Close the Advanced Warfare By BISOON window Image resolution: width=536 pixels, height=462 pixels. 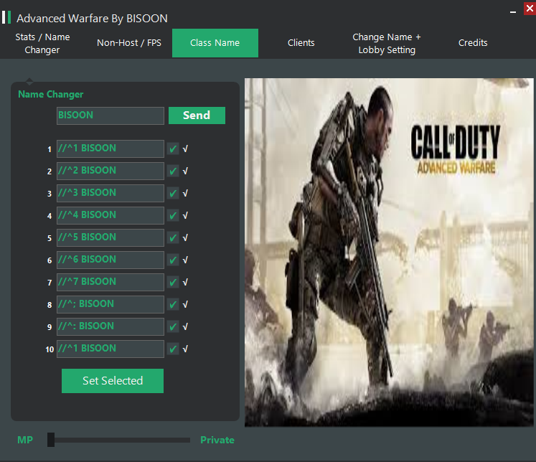click(x=530, y=8)
